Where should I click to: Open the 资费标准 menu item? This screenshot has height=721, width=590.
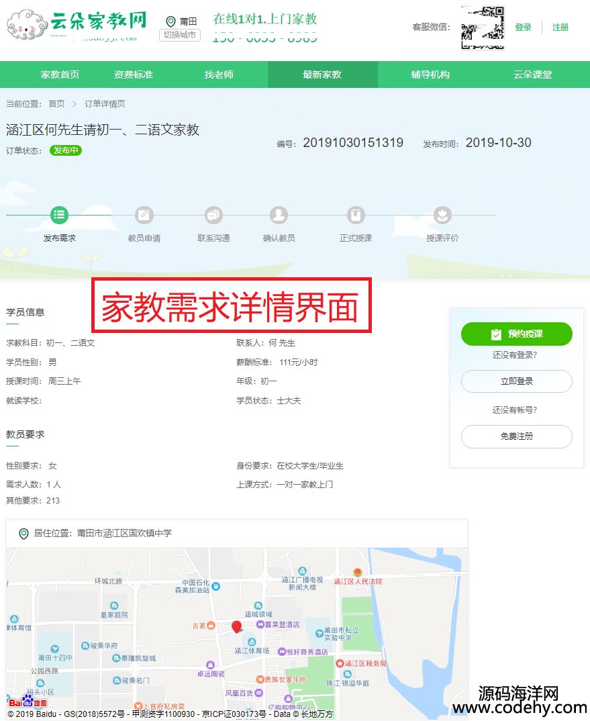134,75
